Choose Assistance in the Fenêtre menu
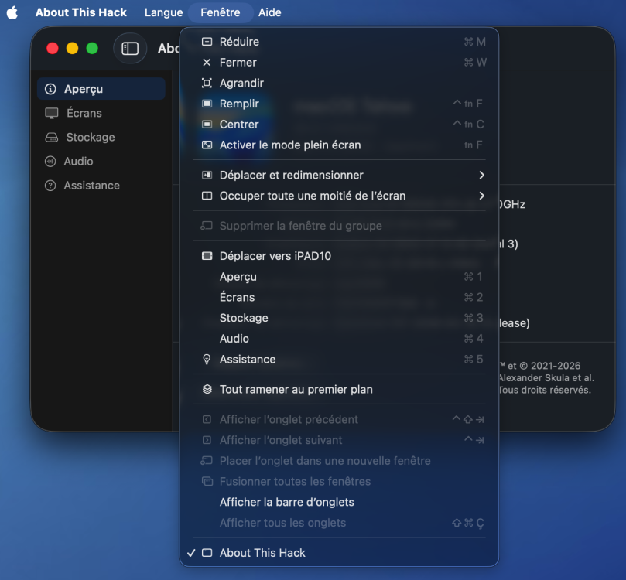 pyautogui.click(x=339, y=360)
